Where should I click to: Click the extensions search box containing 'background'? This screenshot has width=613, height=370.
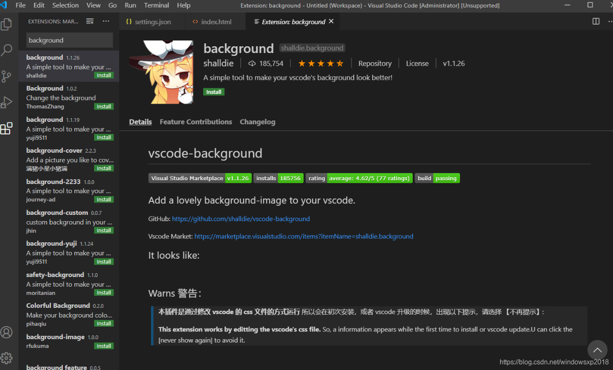70,40
